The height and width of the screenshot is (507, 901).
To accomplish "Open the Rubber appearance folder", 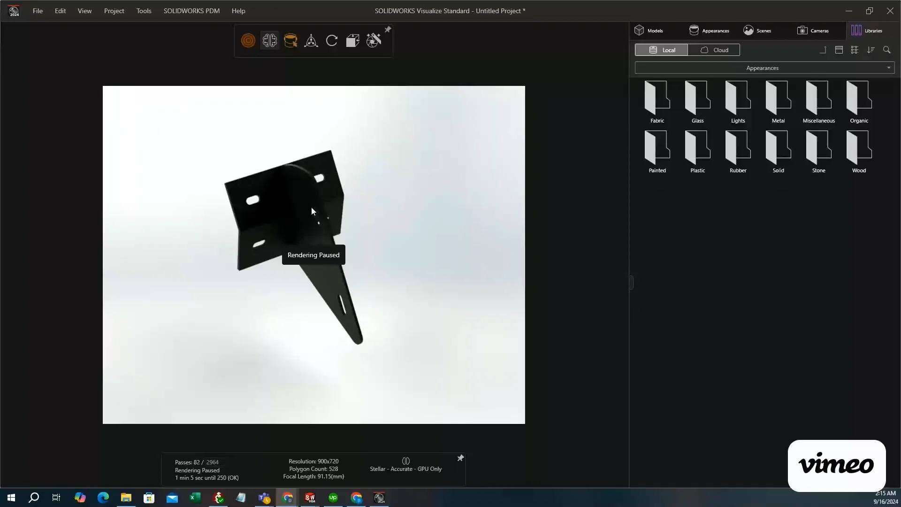I will pyautogui.click(x=738, y=151).
